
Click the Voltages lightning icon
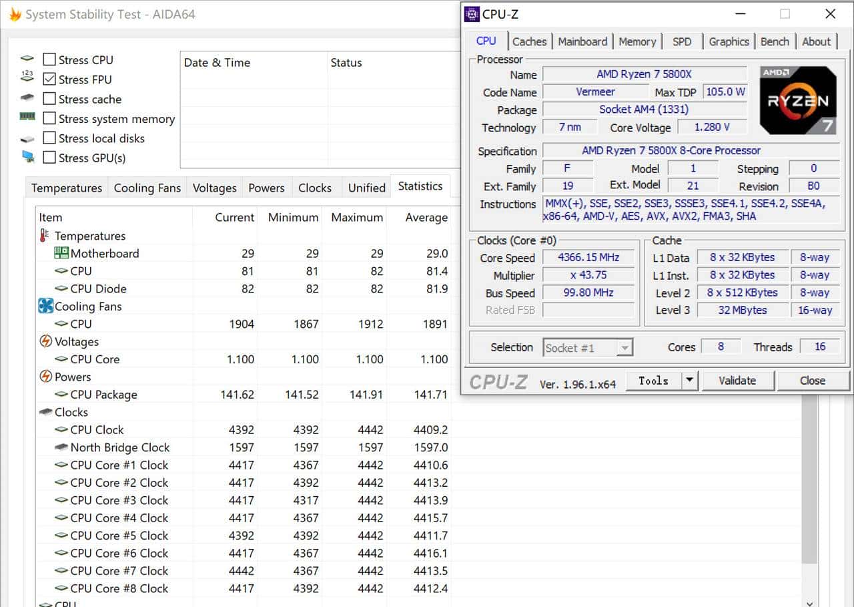45,342
